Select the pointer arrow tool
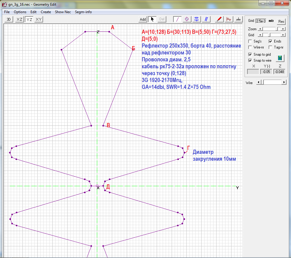This screenshot has height=258, width=291. [x=152, y=19]
